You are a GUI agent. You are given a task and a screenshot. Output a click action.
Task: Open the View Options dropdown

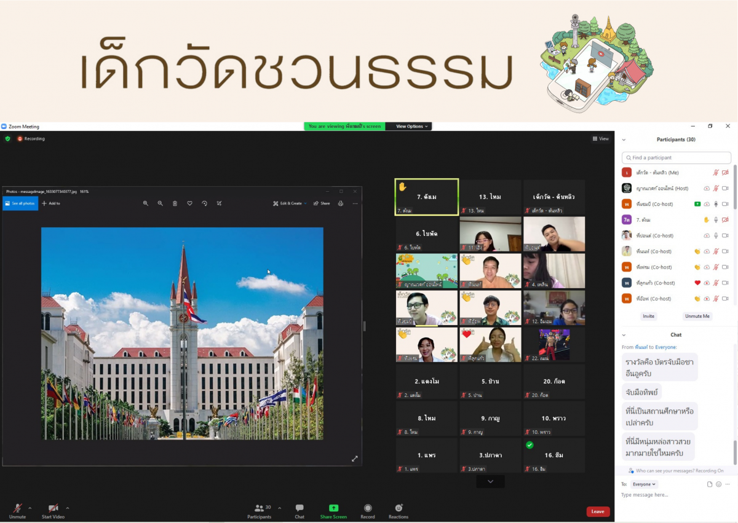click(x=409, y=127)
